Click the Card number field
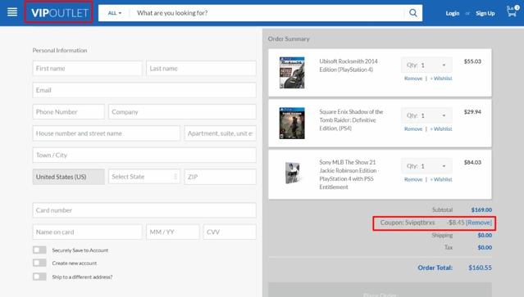The height and width of the screenshot is (297, 524). [144, 210]
